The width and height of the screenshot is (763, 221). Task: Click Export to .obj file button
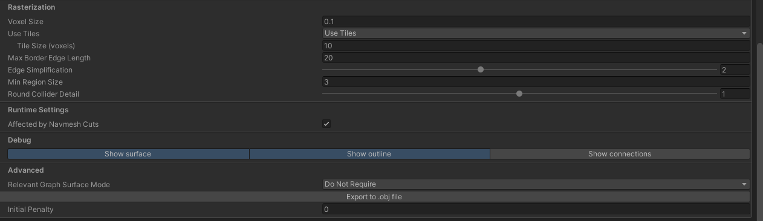[x=374, y=197]
